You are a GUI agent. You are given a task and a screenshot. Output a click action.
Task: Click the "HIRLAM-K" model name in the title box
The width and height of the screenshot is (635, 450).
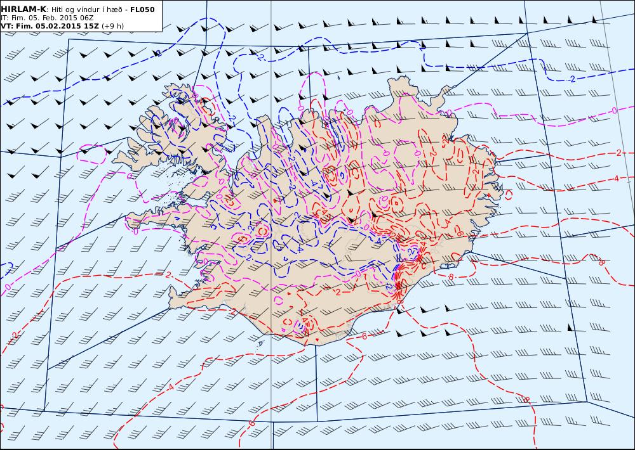pyautogui.click(x=23, y=10)
